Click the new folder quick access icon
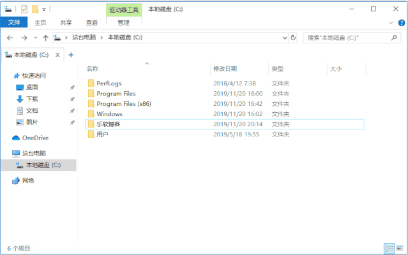Image resolution: width=408 pixels, height=255 pixels. click(35, 10)
